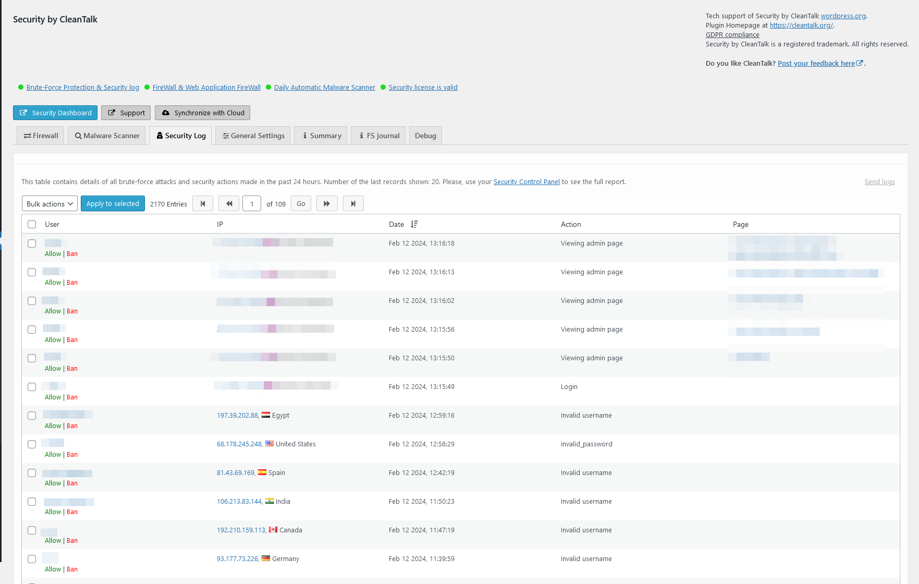This screenshot has height=584, width=919.
Task: Click Security license is valid link
Action: pos(423,87)
